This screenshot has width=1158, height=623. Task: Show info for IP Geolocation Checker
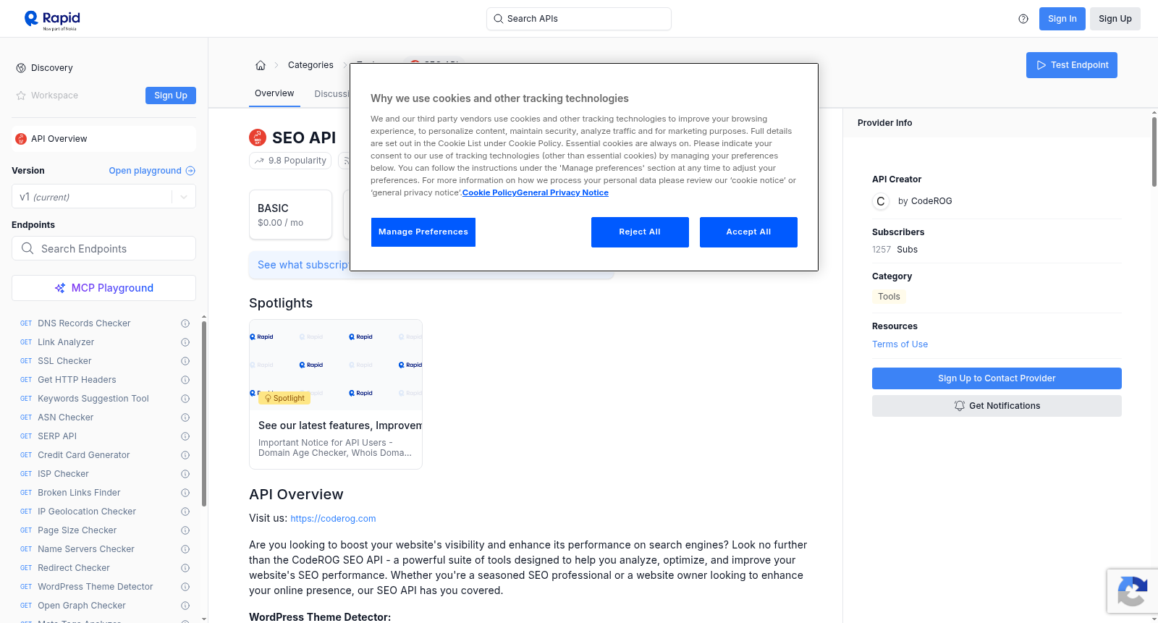click(x=185, y=512)
